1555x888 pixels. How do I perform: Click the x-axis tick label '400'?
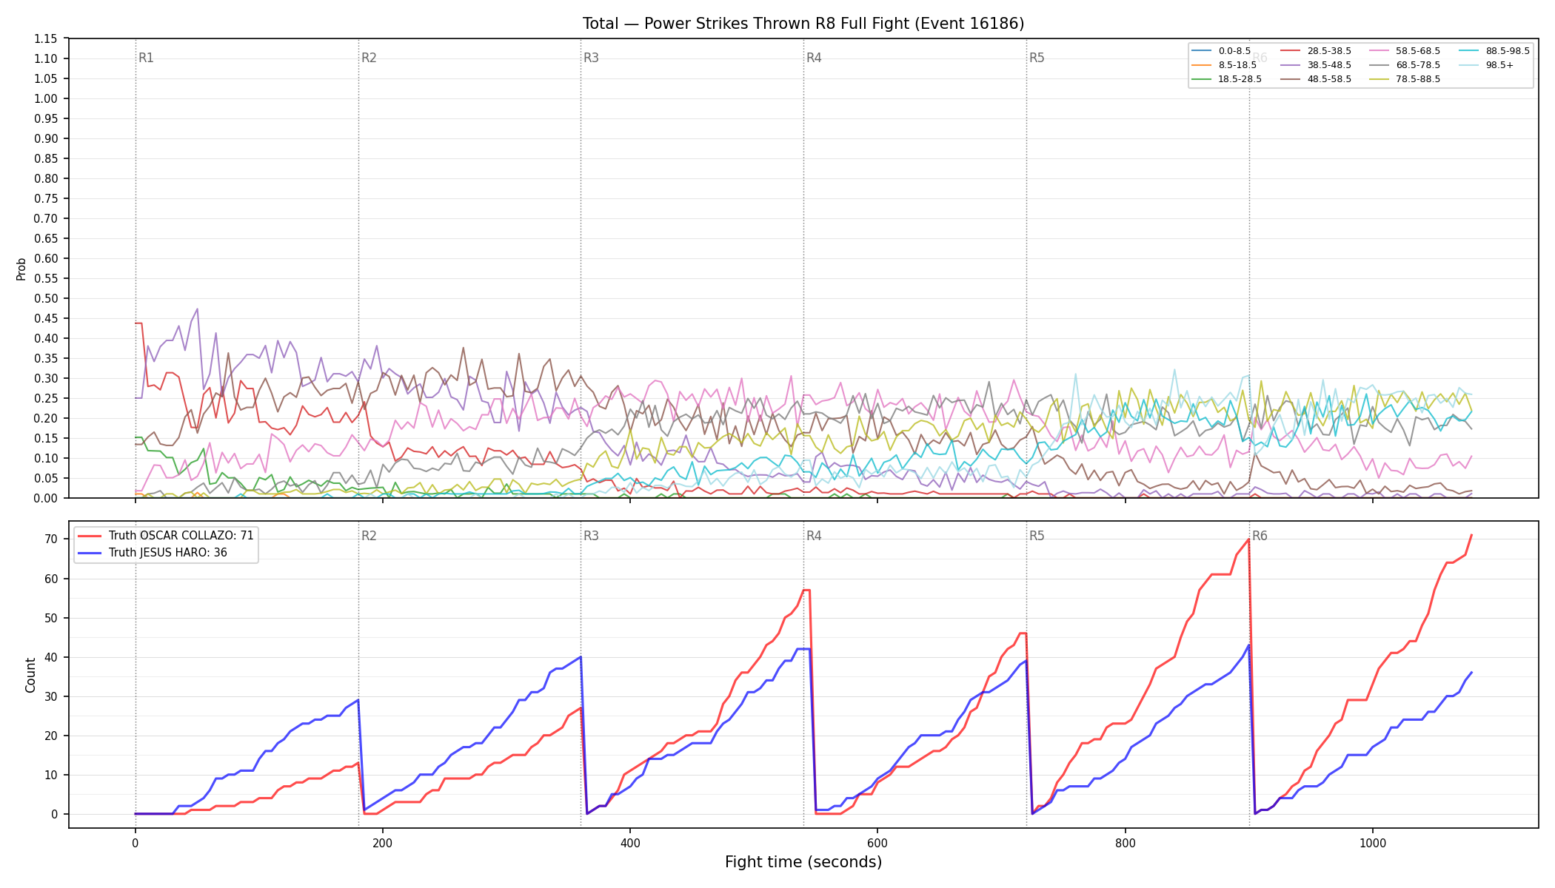[630, 843]
